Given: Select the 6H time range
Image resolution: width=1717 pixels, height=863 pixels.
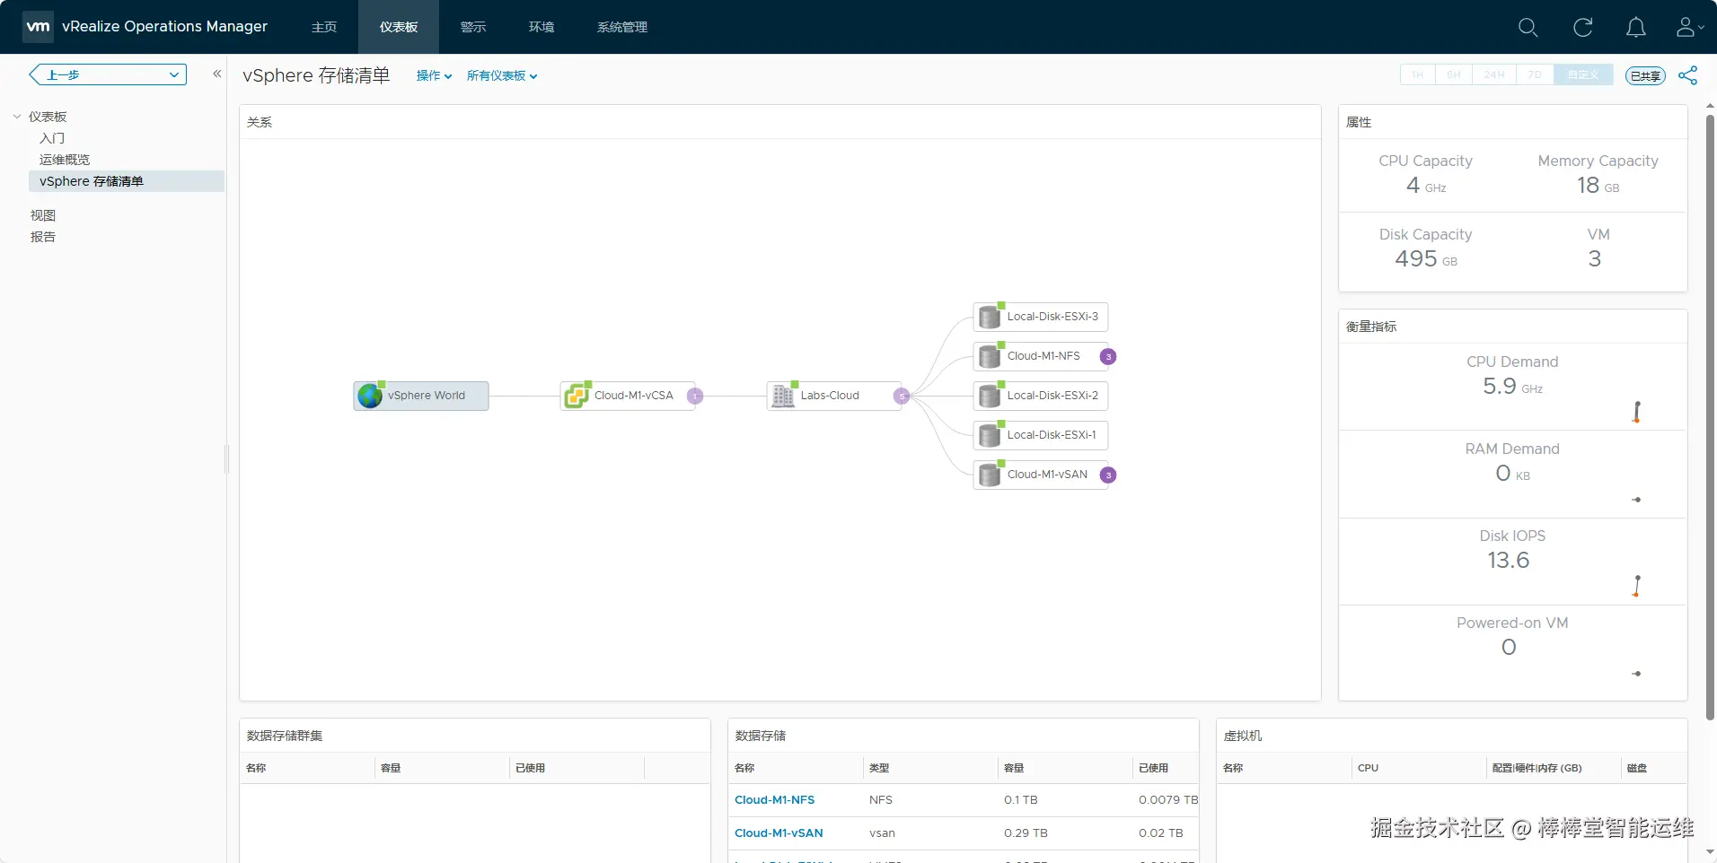Looking at the screenshot, I should coord(1454,75).
